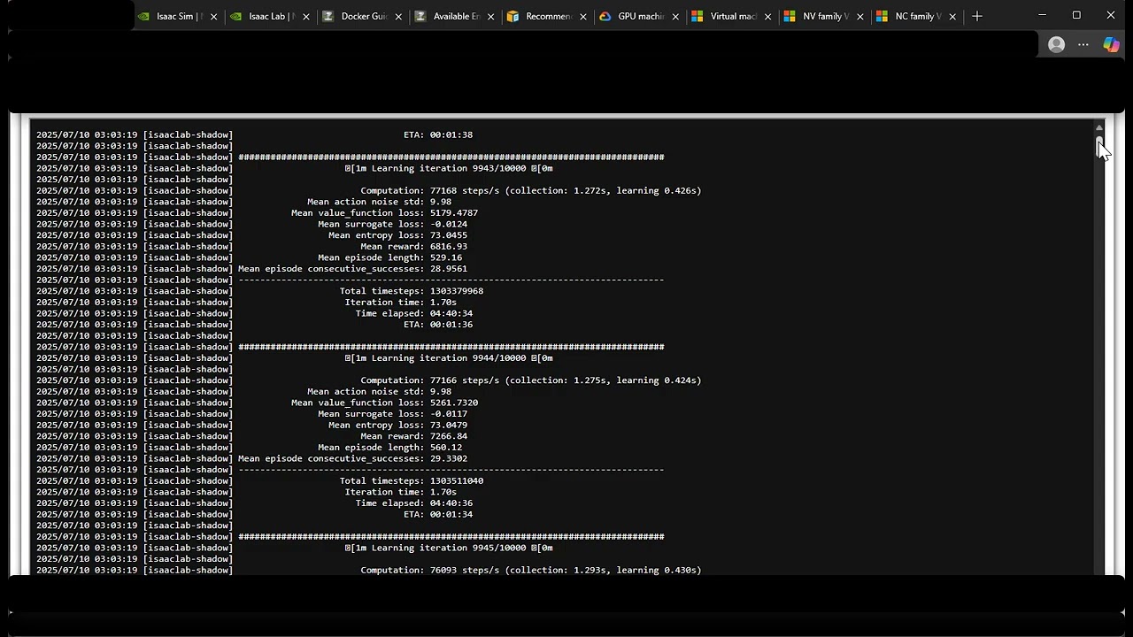The width and height of the screenshot is (1133, 637).
Task: Click the log scrollbar up arrow
Action: point(1099,127)
